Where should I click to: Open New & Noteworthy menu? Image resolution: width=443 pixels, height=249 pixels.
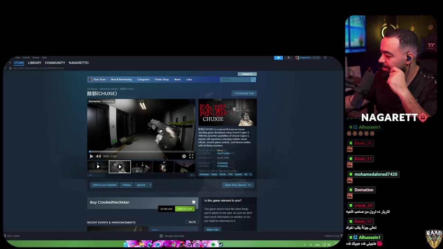point(121,80)
